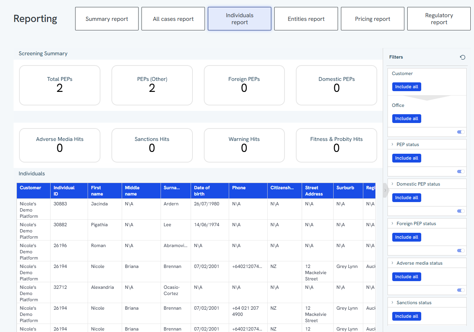
Task: Click first name Pigathia
Action: [99, 225]
